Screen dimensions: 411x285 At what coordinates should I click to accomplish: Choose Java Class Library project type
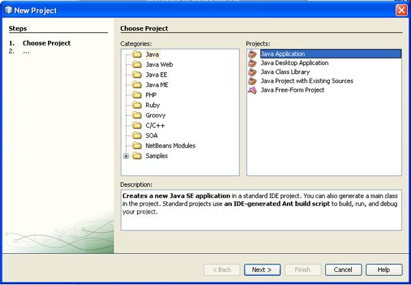coord(285,72)
